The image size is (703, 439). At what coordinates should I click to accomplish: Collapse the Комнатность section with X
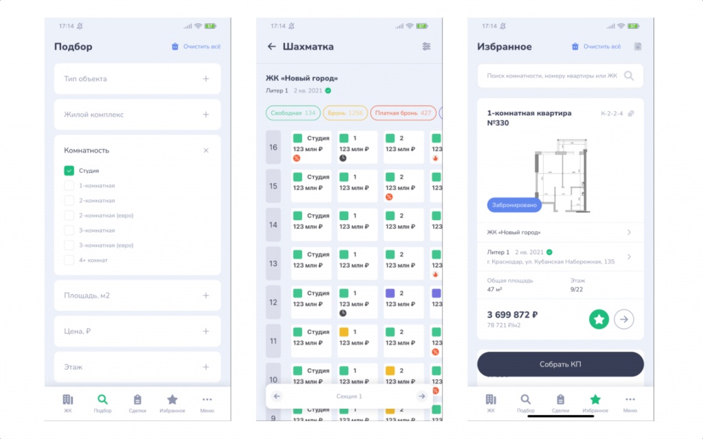tap(206, 150)
